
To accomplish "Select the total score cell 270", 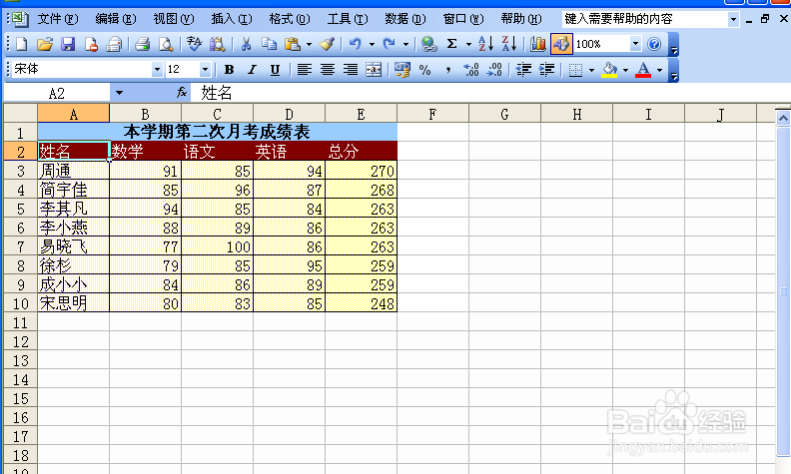I will point(362,171).
